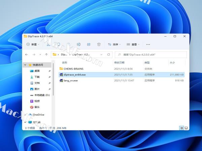This screenshot has width=202, height=151.
Task: Click the pin icon beside Downloads (下载)
Action: click(x=49, y=77)
